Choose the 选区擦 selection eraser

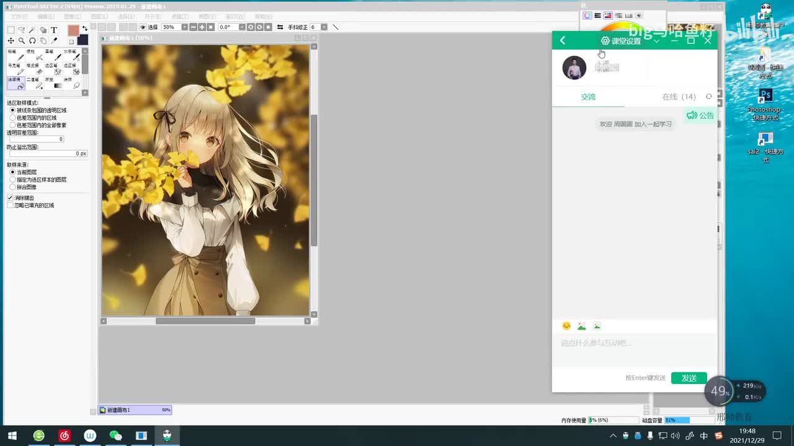point(71,69)
